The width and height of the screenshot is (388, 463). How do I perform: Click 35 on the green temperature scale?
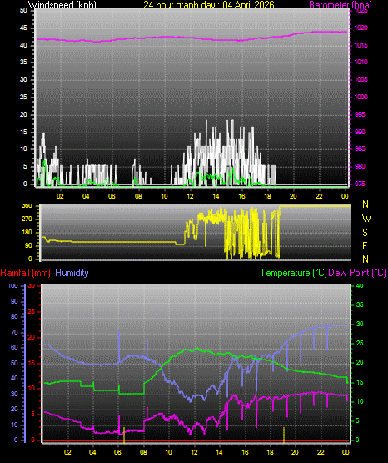click(x=360, y=304)
